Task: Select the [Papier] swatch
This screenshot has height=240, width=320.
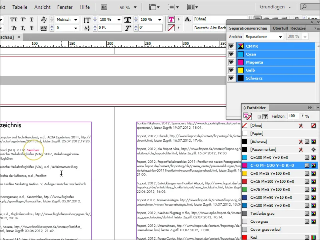Action: tap(280, 133)
